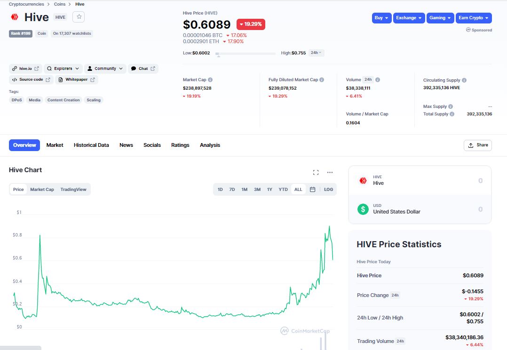Click the 'On 17,307 watchlists' badge
507x350 pixels.
coord(72,34)
